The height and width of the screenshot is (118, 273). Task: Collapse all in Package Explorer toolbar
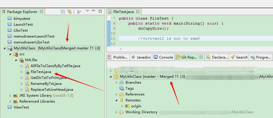pyautogui.click(x=63, y=12)
